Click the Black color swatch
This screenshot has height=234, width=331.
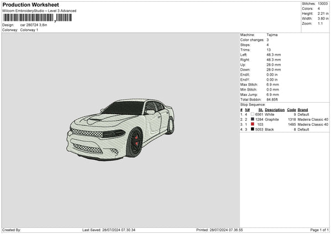(x=253, y=129)
